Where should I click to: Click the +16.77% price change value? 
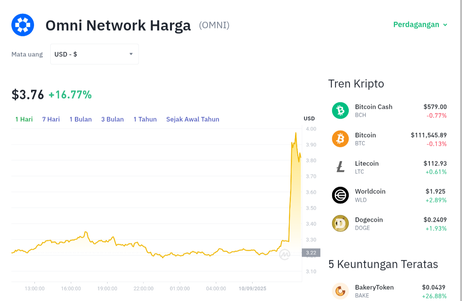point(70,94)
